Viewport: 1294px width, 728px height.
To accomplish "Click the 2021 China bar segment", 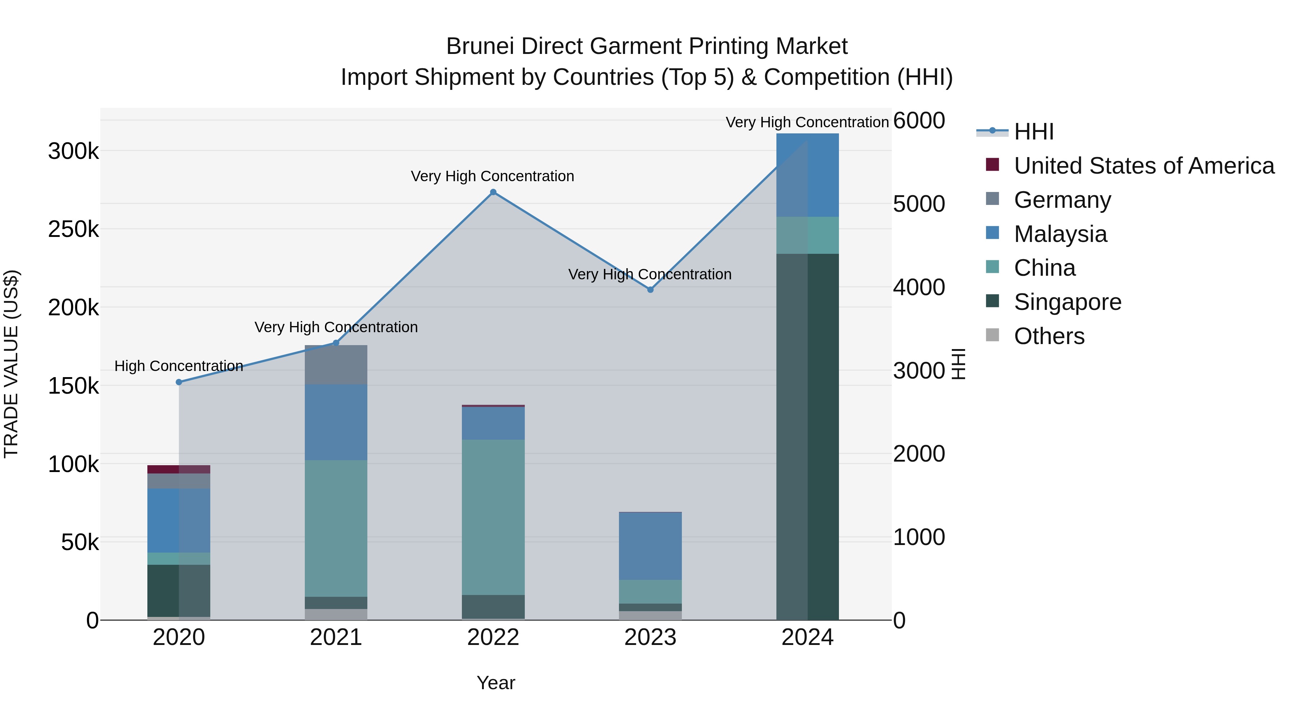I will (336, 528).
